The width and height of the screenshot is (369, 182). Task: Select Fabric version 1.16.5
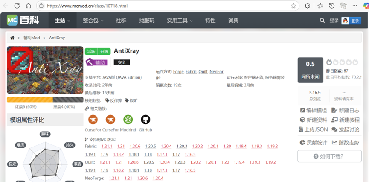point(190,154)
